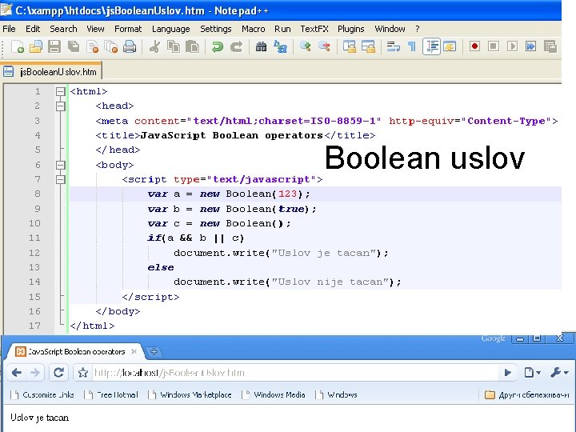Viewport: 576px width, 432px height.
Task: Click the browser address bar
Action: tap(294, 373)
